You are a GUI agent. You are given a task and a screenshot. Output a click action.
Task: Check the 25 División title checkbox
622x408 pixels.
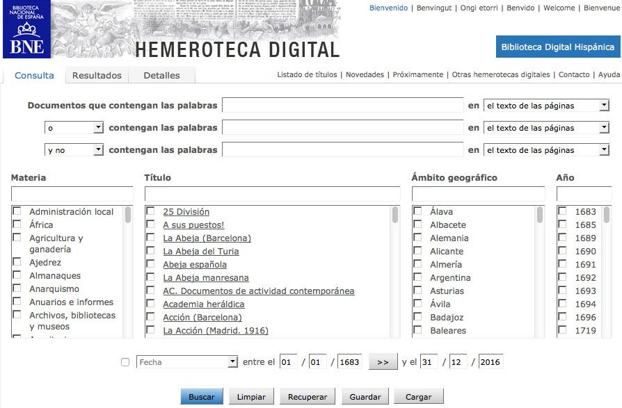click(151, 211)
